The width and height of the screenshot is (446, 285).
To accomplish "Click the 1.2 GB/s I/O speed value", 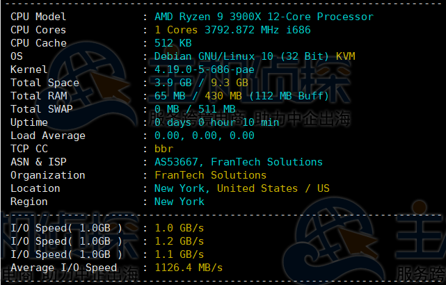I will coord(179,241).
